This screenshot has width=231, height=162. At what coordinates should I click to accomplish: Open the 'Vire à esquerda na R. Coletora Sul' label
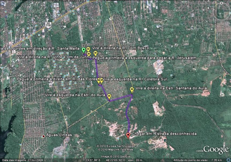[x=135, y=79]
